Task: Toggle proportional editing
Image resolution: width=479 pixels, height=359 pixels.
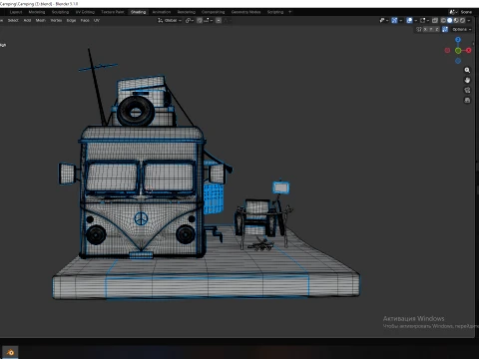Action: [219, 20]
